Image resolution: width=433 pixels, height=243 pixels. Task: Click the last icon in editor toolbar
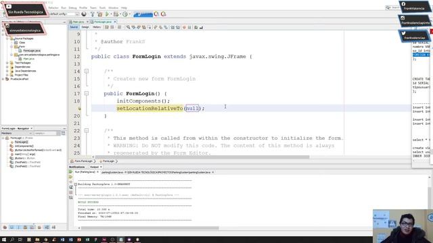pos(202,27)
